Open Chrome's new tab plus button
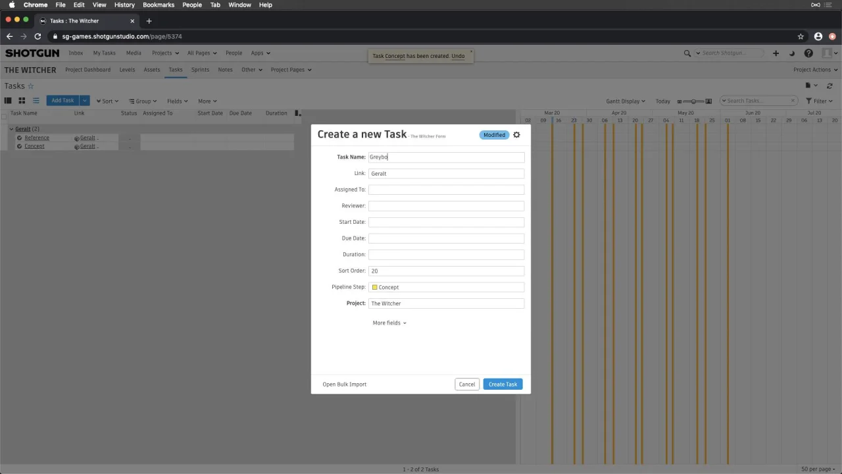The width and height of the screenshot is (842, 474). 149,21
